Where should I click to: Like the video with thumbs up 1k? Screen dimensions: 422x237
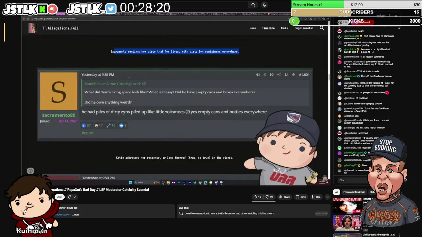[x=257, y=197]
